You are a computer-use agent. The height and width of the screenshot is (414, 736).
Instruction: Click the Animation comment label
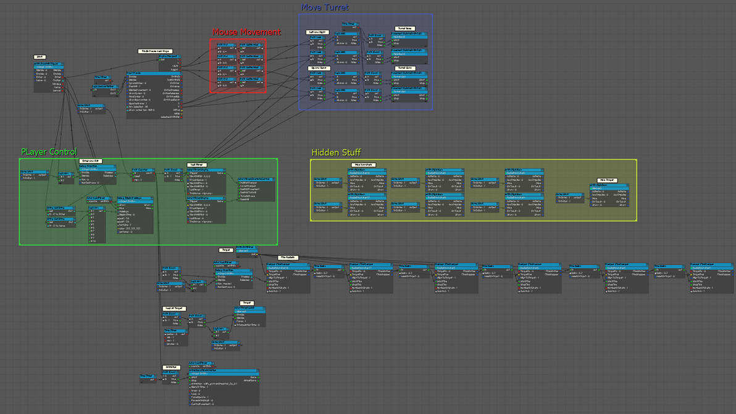pyautogui.click(x=170, y=367)
